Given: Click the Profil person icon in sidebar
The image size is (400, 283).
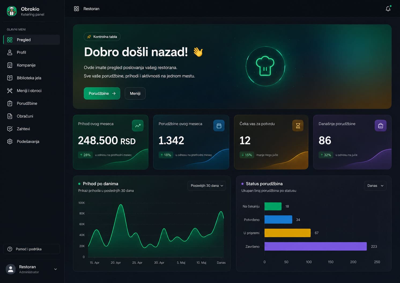Looking at the screenshot, I should (x=10, y=52).
